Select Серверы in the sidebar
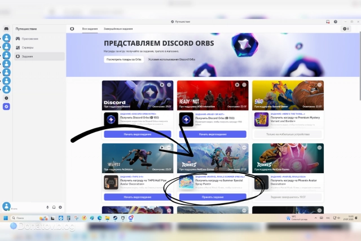361x241 pixels. [39, 47]
